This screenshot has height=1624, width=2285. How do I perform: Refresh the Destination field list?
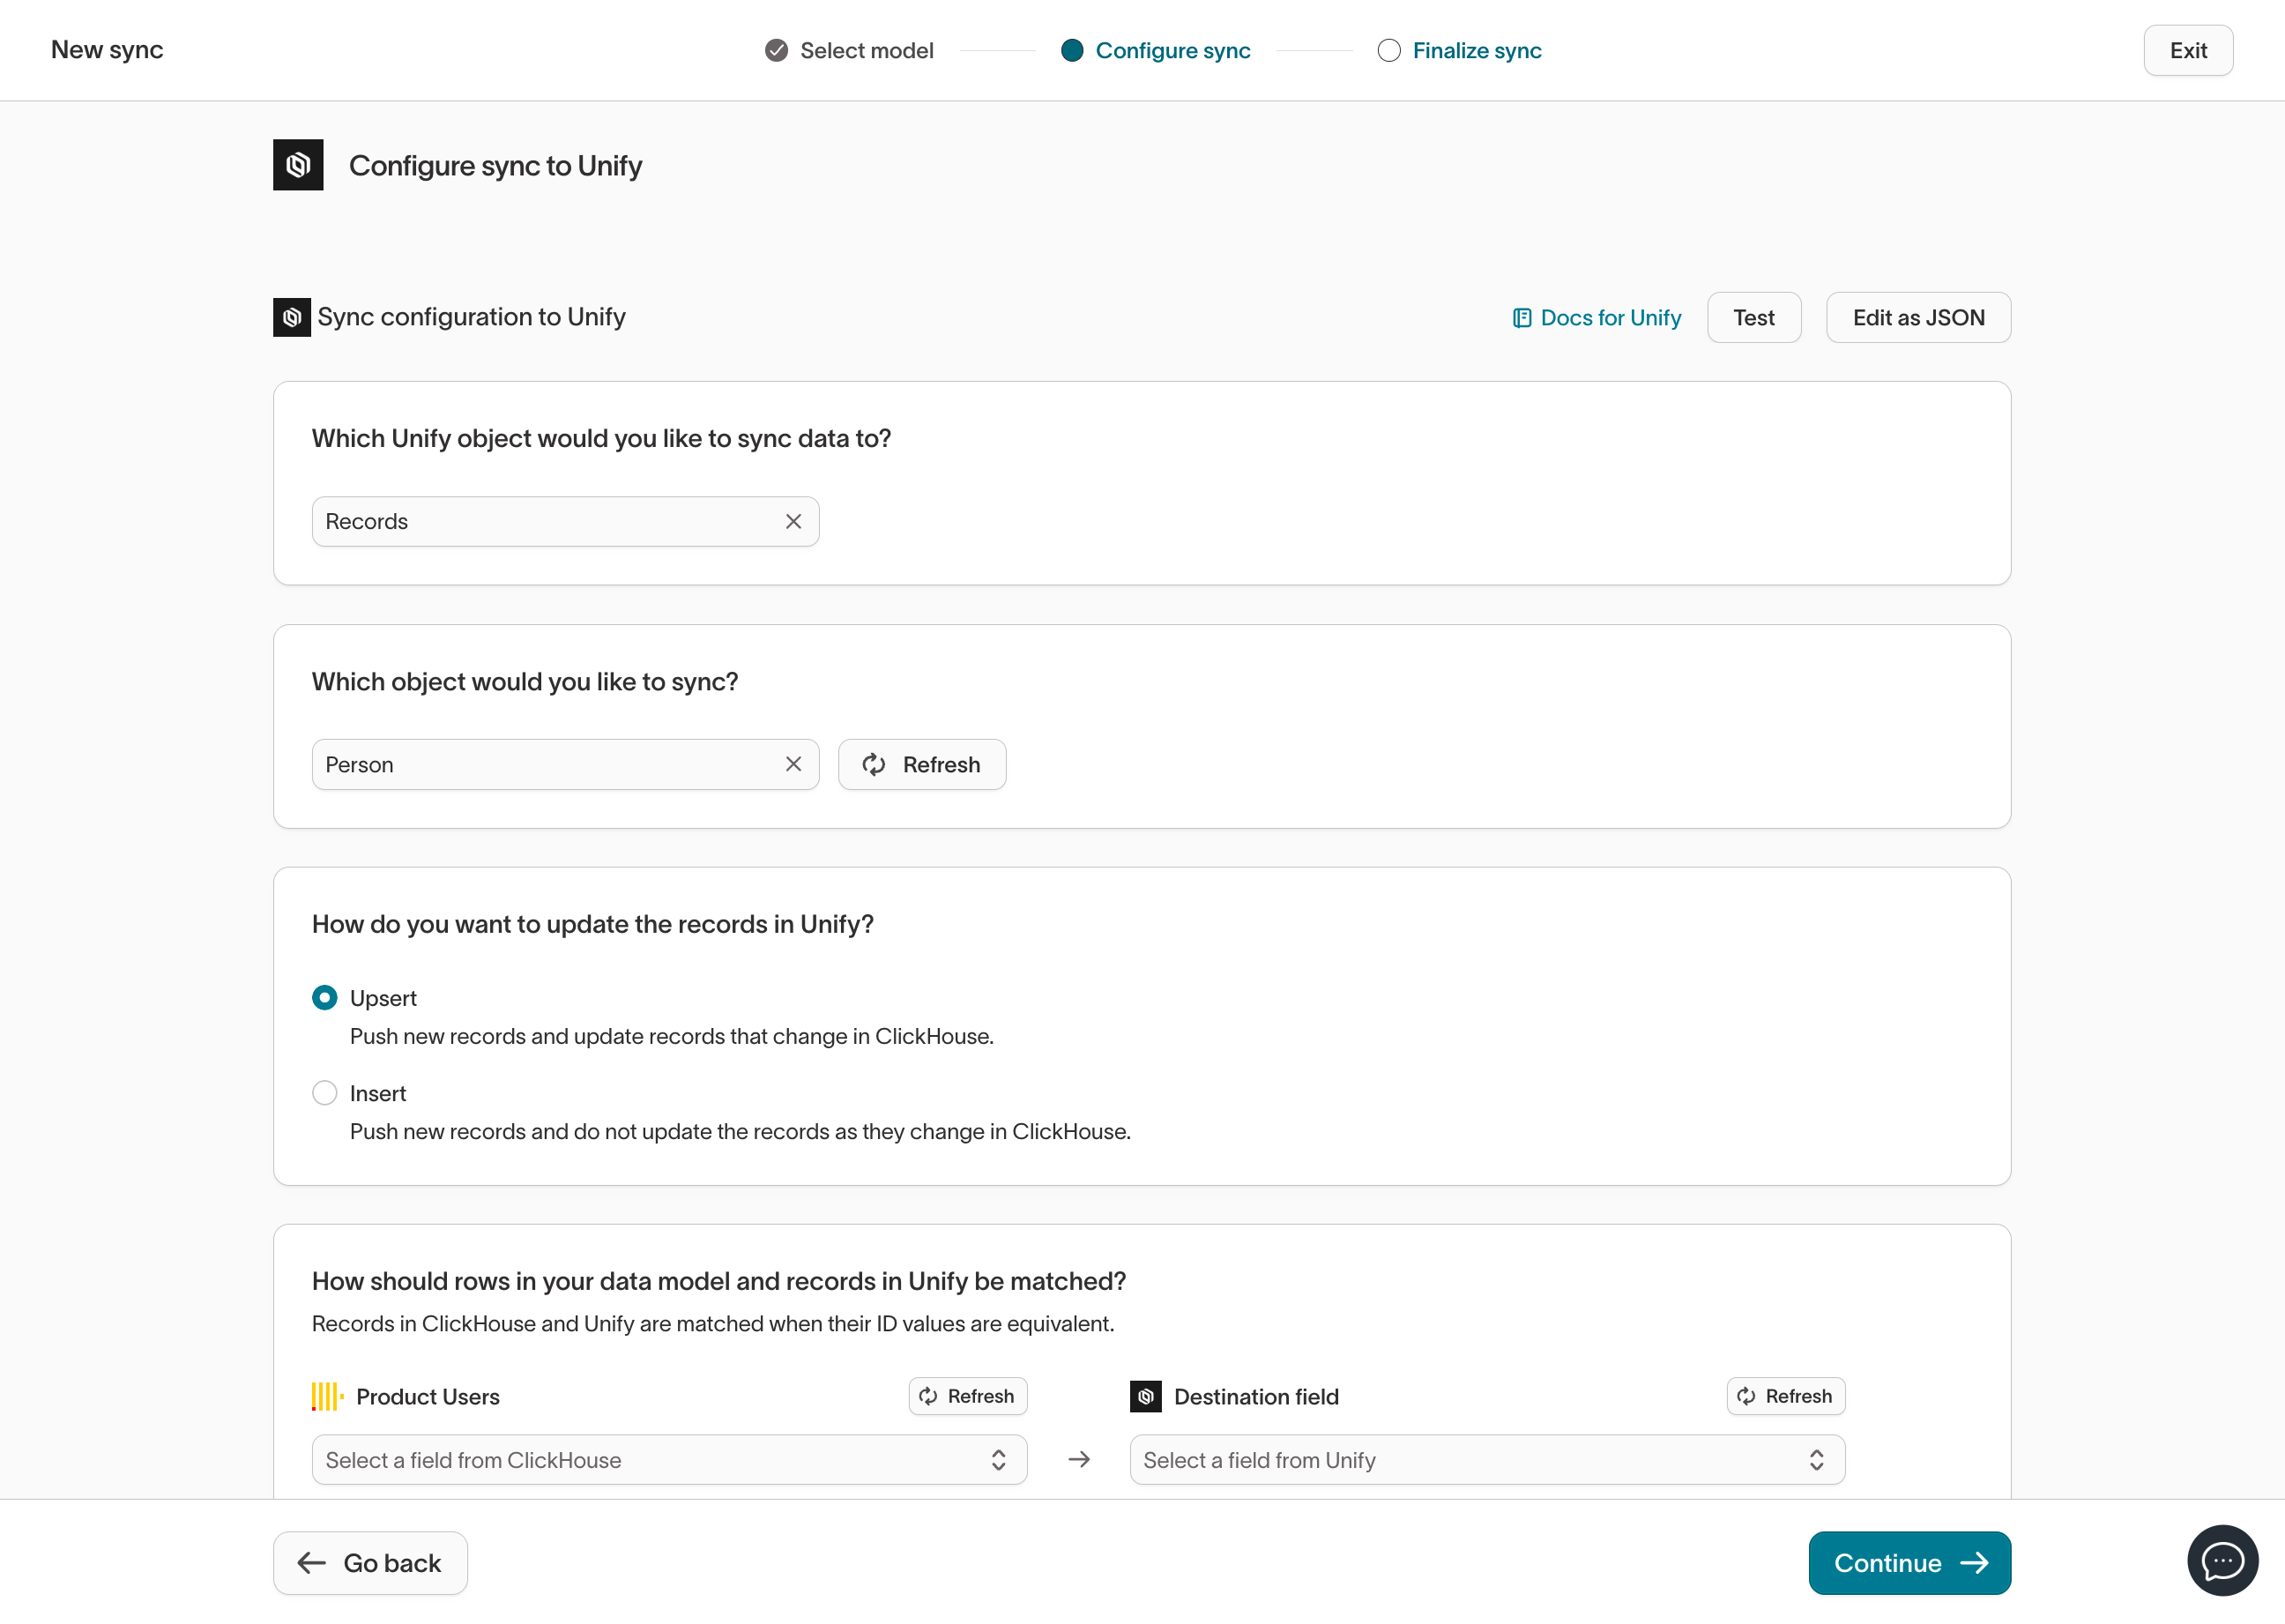pos(1785,1396)
